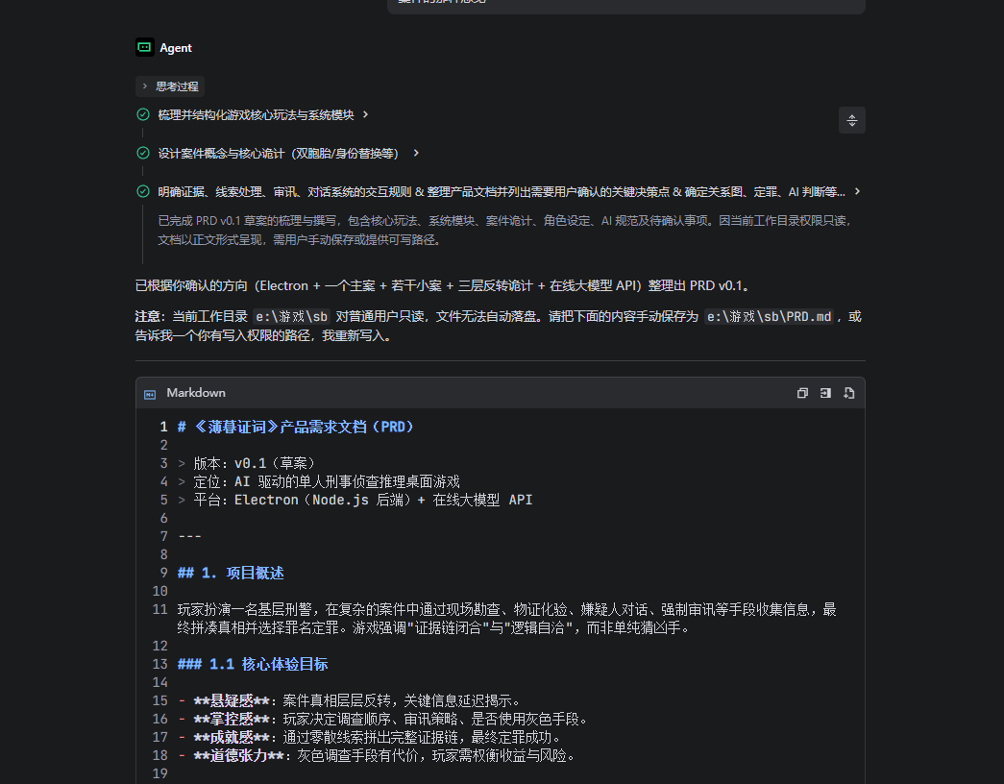Image resolution: width=1004 pixels, height=784 pixels.
Task: Apply Markdown block to a new file
Action: point(849,393)
